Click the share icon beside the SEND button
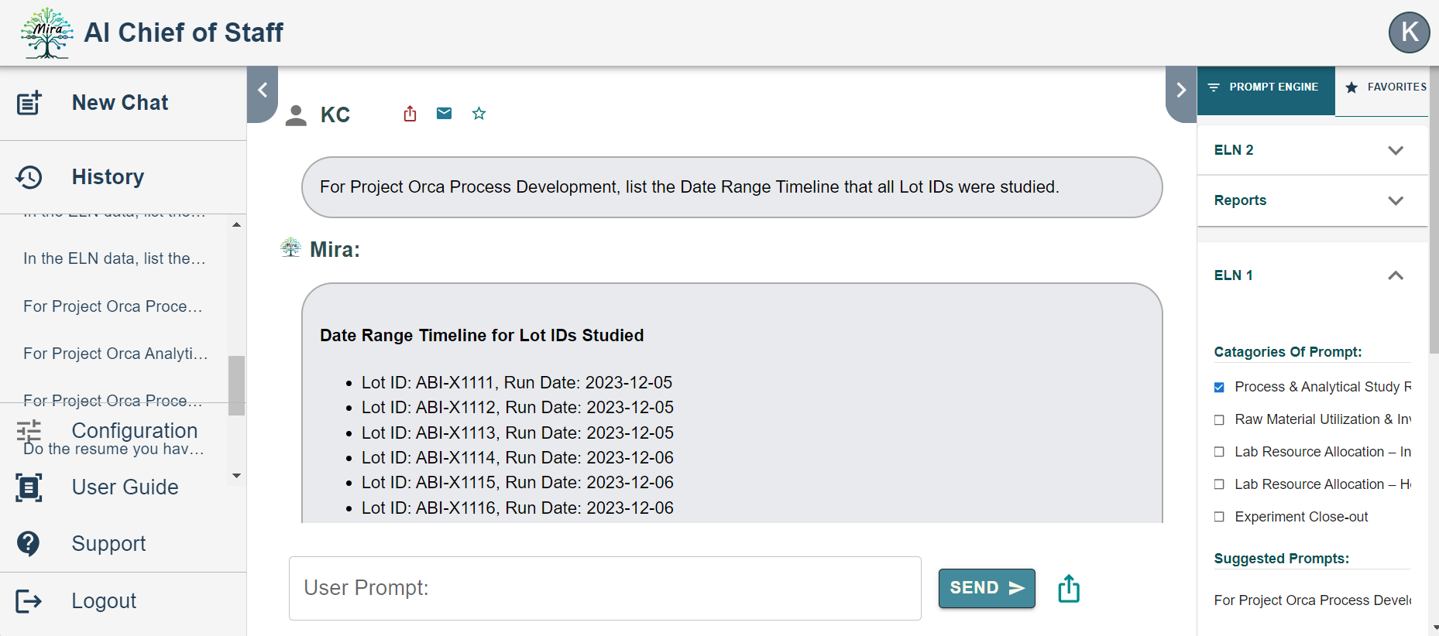This screenshot has width=1439, height=636. (x=1069, y=589)
